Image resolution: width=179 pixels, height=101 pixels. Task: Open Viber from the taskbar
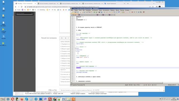(x=45, y=99)
